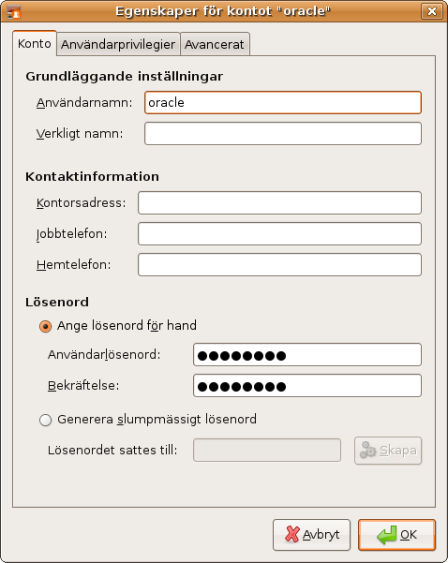
Task: Click the gears icon on Skapa button
Action: (368, 450)
